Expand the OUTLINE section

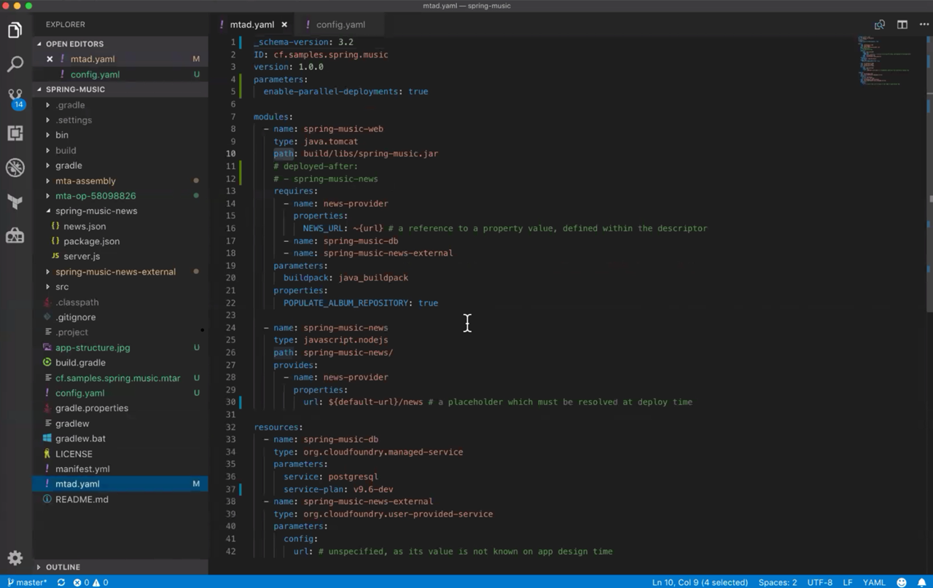pos(63,567)
